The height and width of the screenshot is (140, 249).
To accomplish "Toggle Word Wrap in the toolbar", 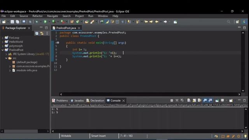I will (112, 22).
